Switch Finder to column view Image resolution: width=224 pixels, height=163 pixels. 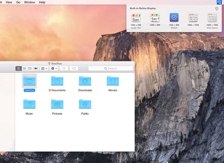(30, 68)
